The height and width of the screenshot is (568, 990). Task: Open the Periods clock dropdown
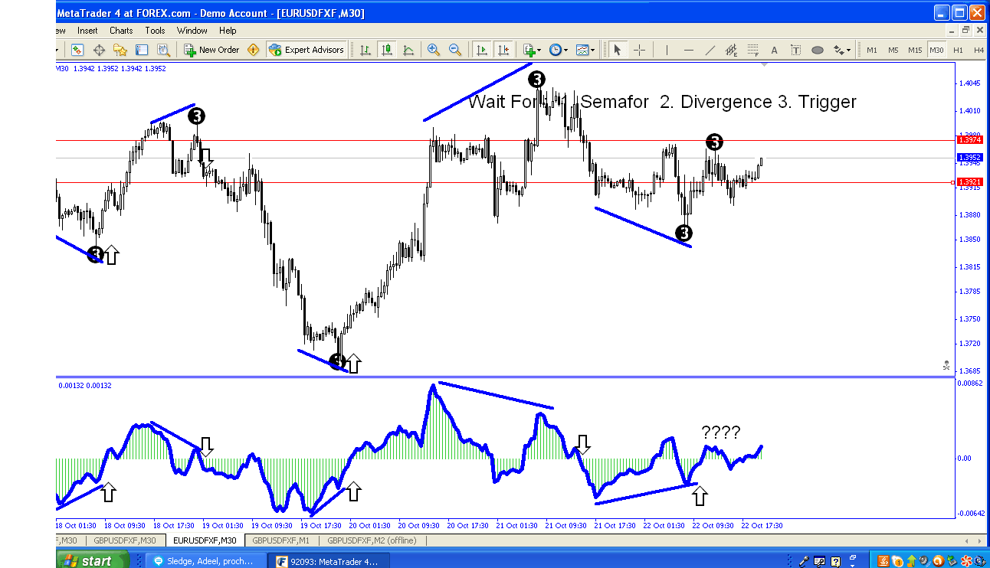coord(566,49)
